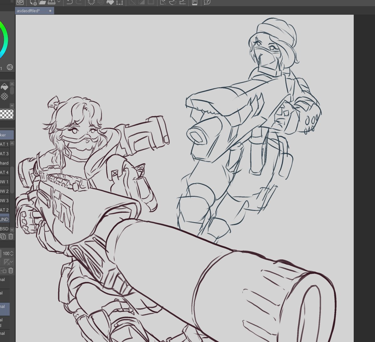Open a file with folder icon
This screenshot has height=342, width=375.
coord(42,2)
